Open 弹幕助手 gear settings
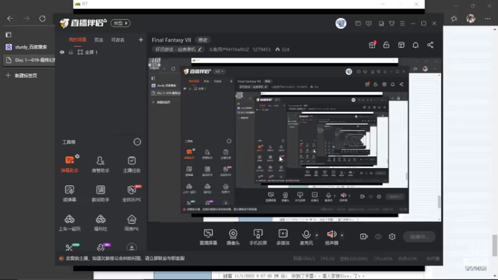Image resolution: width=498 pixels, height=280 pixels. pos(77,157)
